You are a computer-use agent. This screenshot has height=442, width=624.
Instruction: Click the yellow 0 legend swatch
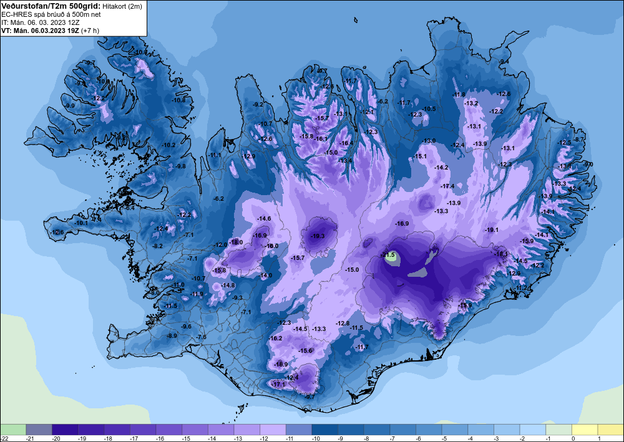tap(585, 430)
